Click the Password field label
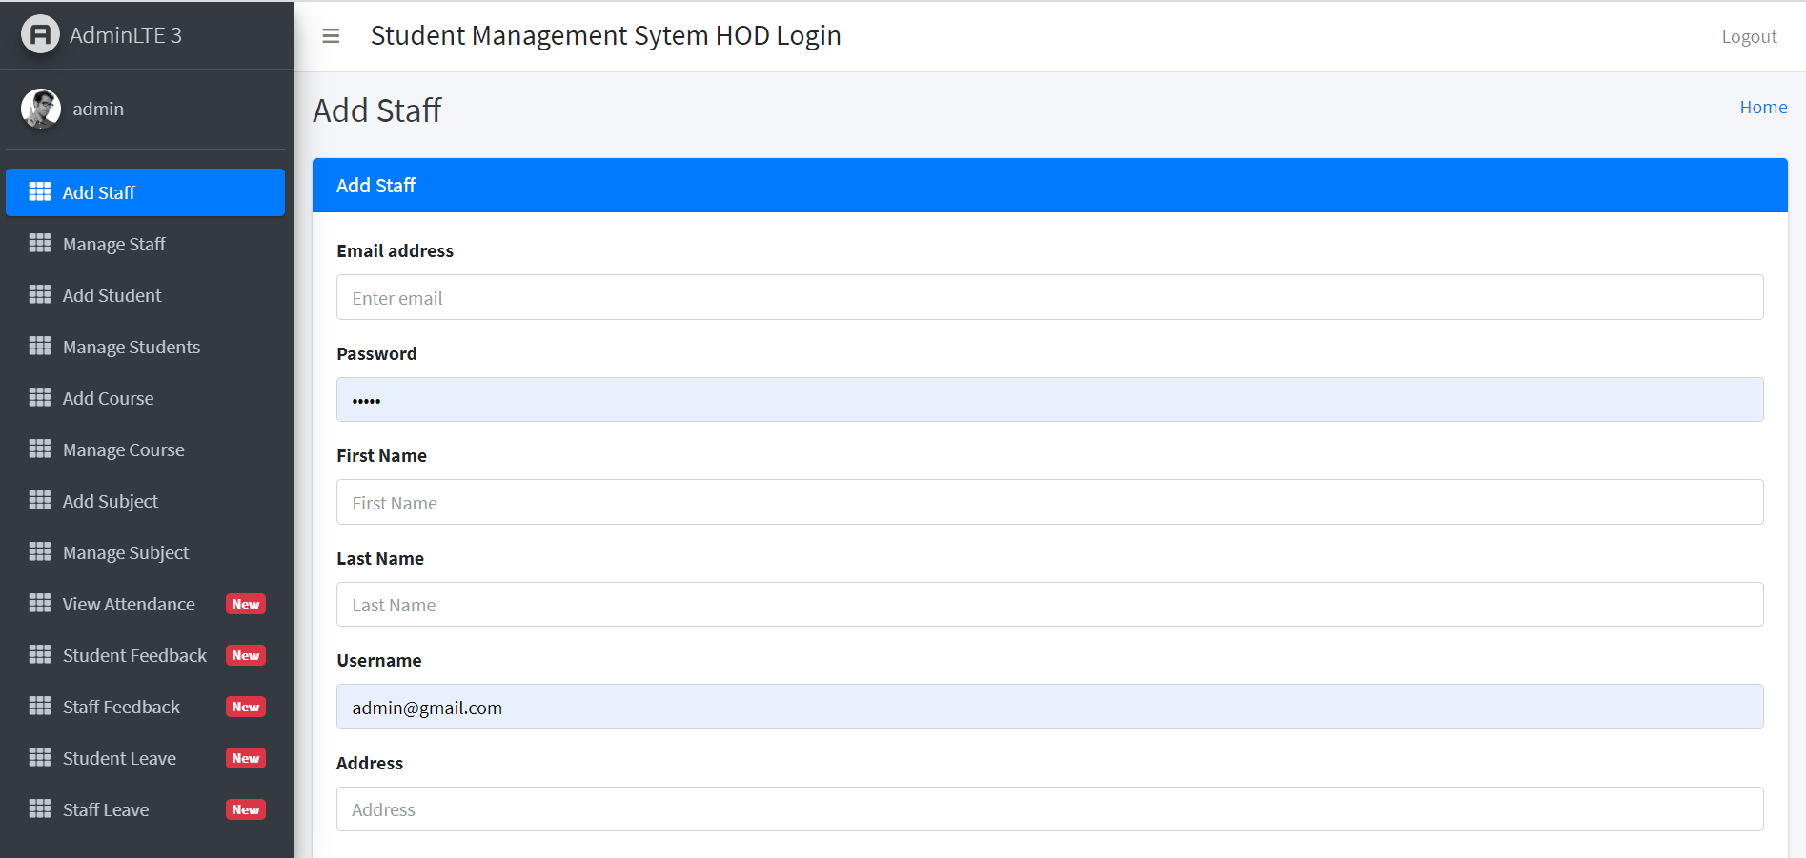 coord(376,353)
